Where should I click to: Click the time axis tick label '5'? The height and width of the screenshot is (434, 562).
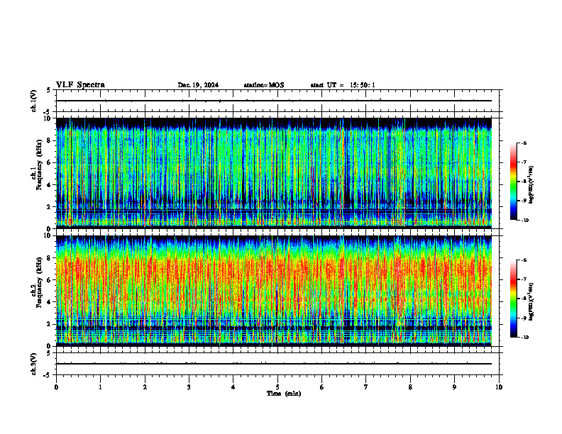(277, 387)
